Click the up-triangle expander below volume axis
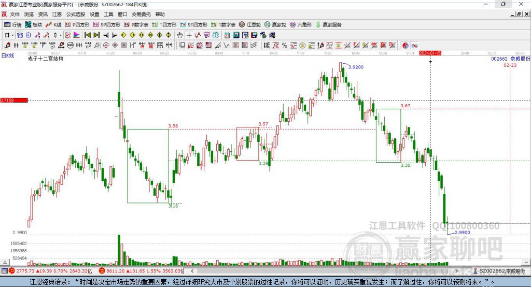Image resolution: width=531 pixels, height=287 pixels. 5,262
